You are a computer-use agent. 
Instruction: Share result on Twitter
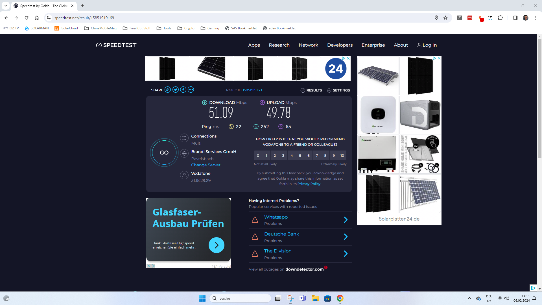coord(176,90)
